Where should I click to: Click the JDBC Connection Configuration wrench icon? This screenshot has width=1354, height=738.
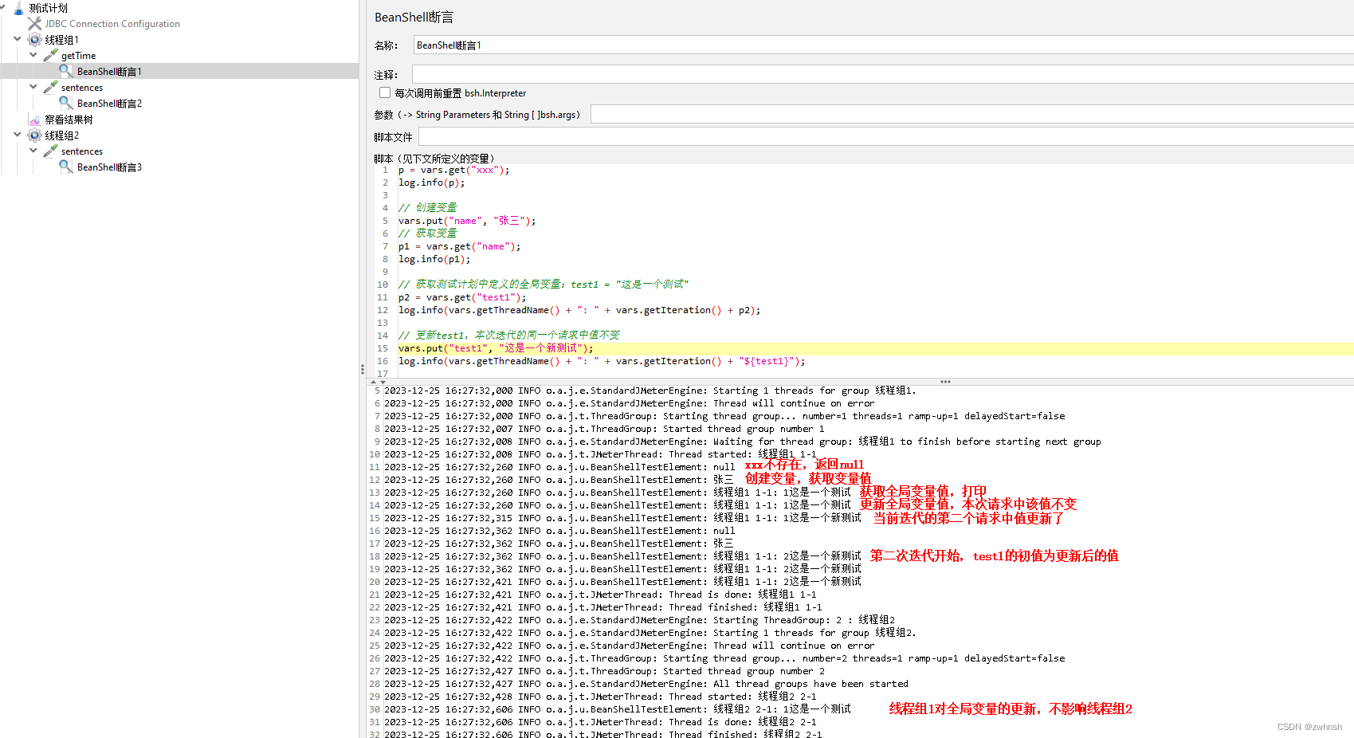pos(34,24)
